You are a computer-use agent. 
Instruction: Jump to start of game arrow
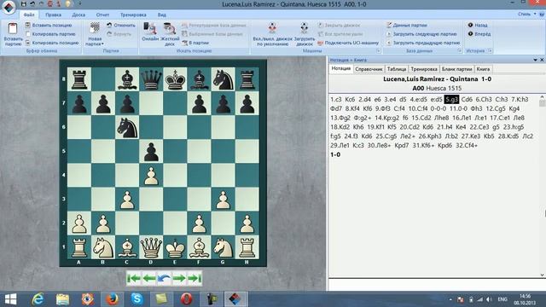click(x=134, y=279)
